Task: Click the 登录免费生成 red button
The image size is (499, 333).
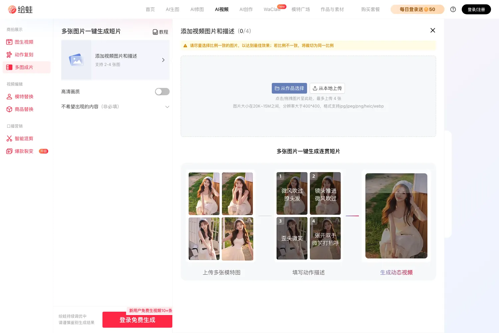Action: pyautogui.click(x=137, y=320)
